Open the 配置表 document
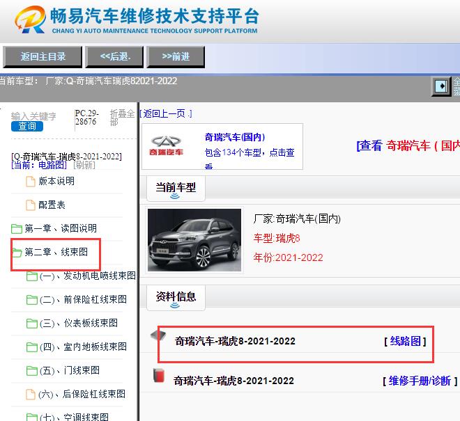 52,205
